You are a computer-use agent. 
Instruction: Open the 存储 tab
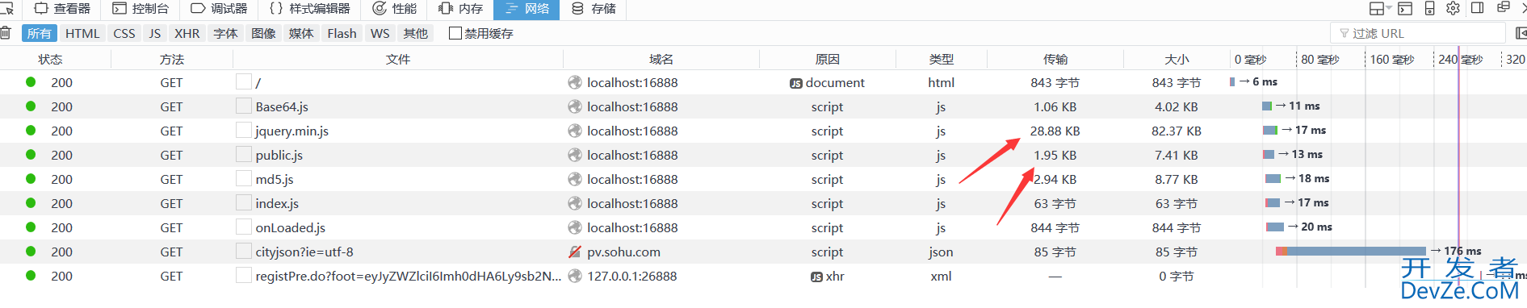(x=594, y=9)
